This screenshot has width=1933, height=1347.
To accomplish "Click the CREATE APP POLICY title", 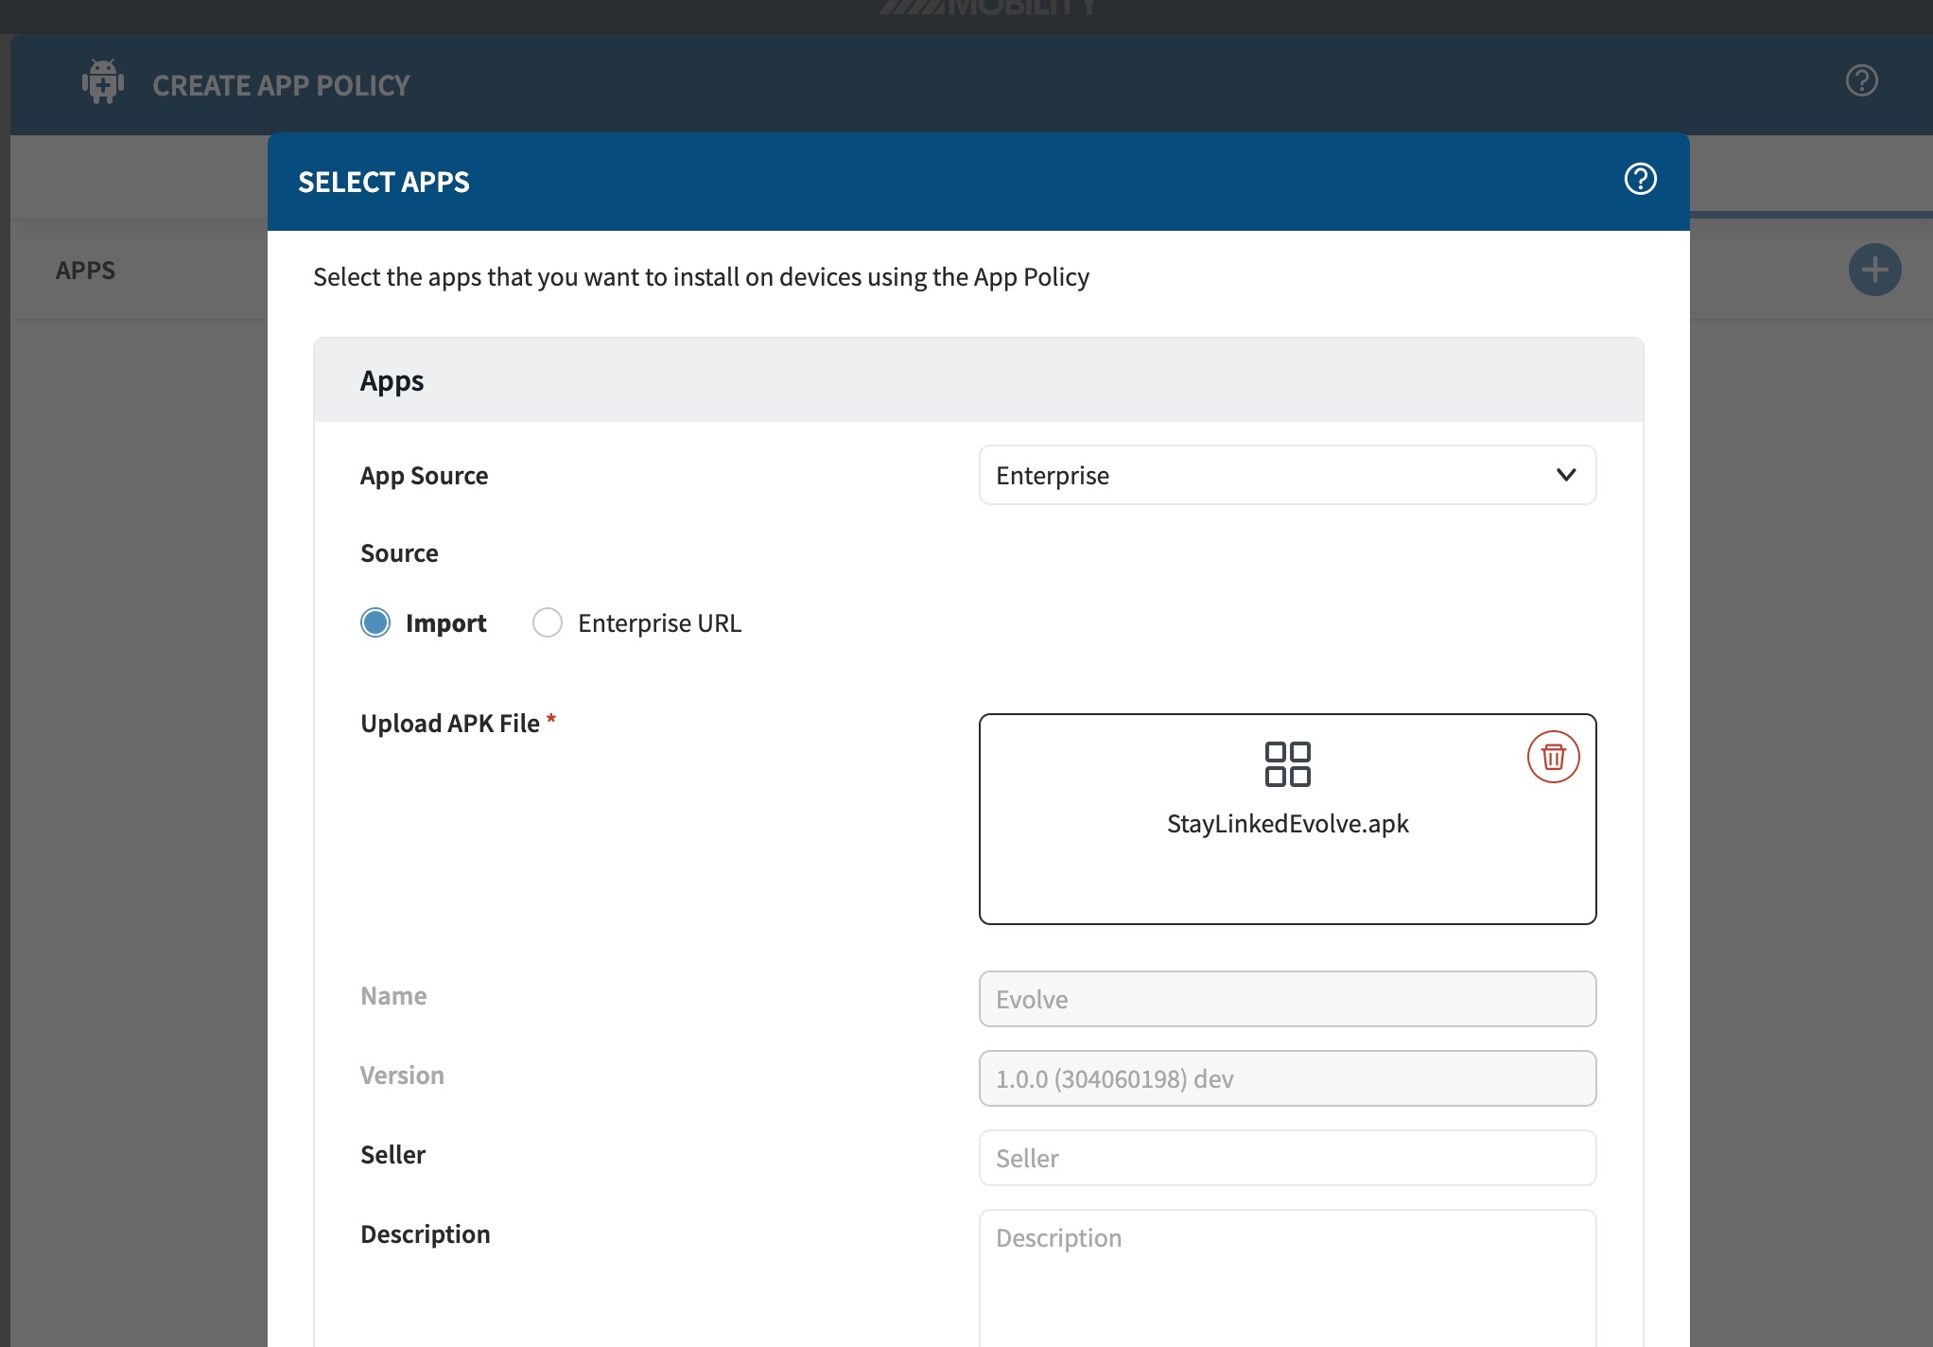I will [x=281, y=85].
